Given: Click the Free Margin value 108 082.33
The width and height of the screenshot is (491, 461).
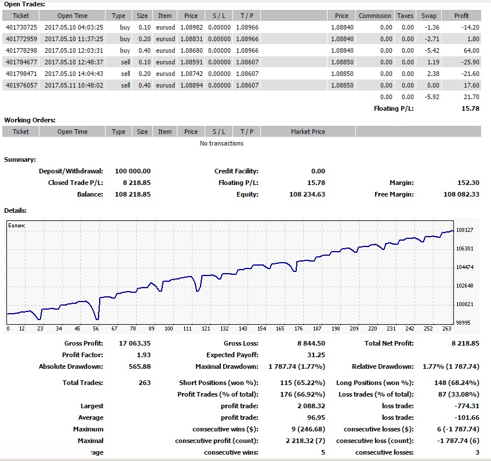Looking at the screenshot, I should pos(461,194).
